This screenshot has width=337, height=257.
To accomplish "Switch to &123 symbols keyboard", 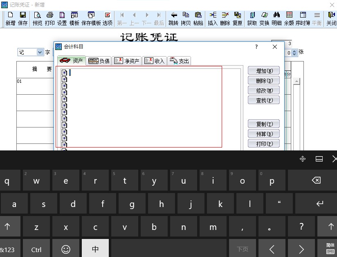I will tap(7, 249).
